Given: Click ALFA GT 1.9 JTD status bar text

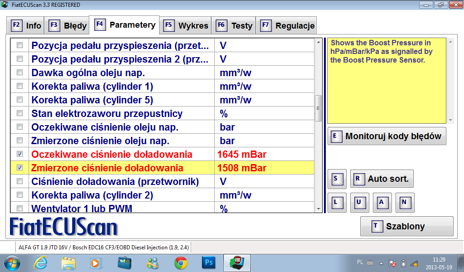Looking at the screenshot, I should click(104, 248).
